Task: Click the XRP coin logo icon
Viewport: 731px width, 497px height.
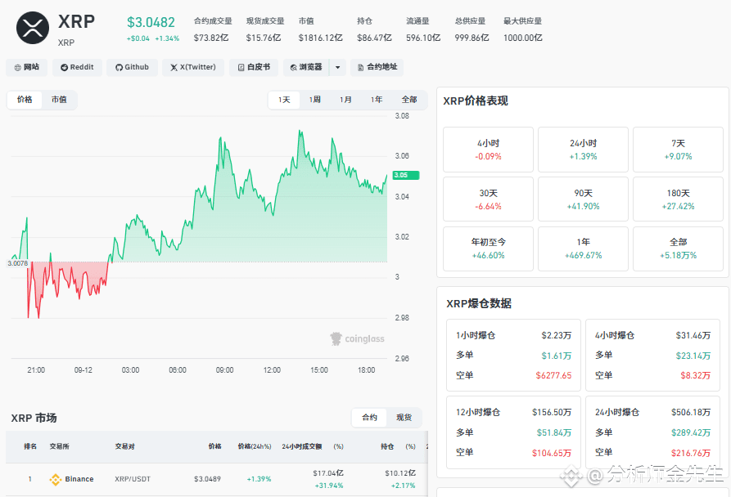Action: coord(33,28)
